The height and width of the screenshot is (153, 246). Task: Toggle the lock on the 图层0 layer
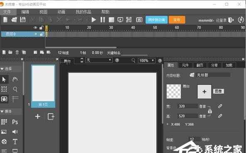[42, 34]
